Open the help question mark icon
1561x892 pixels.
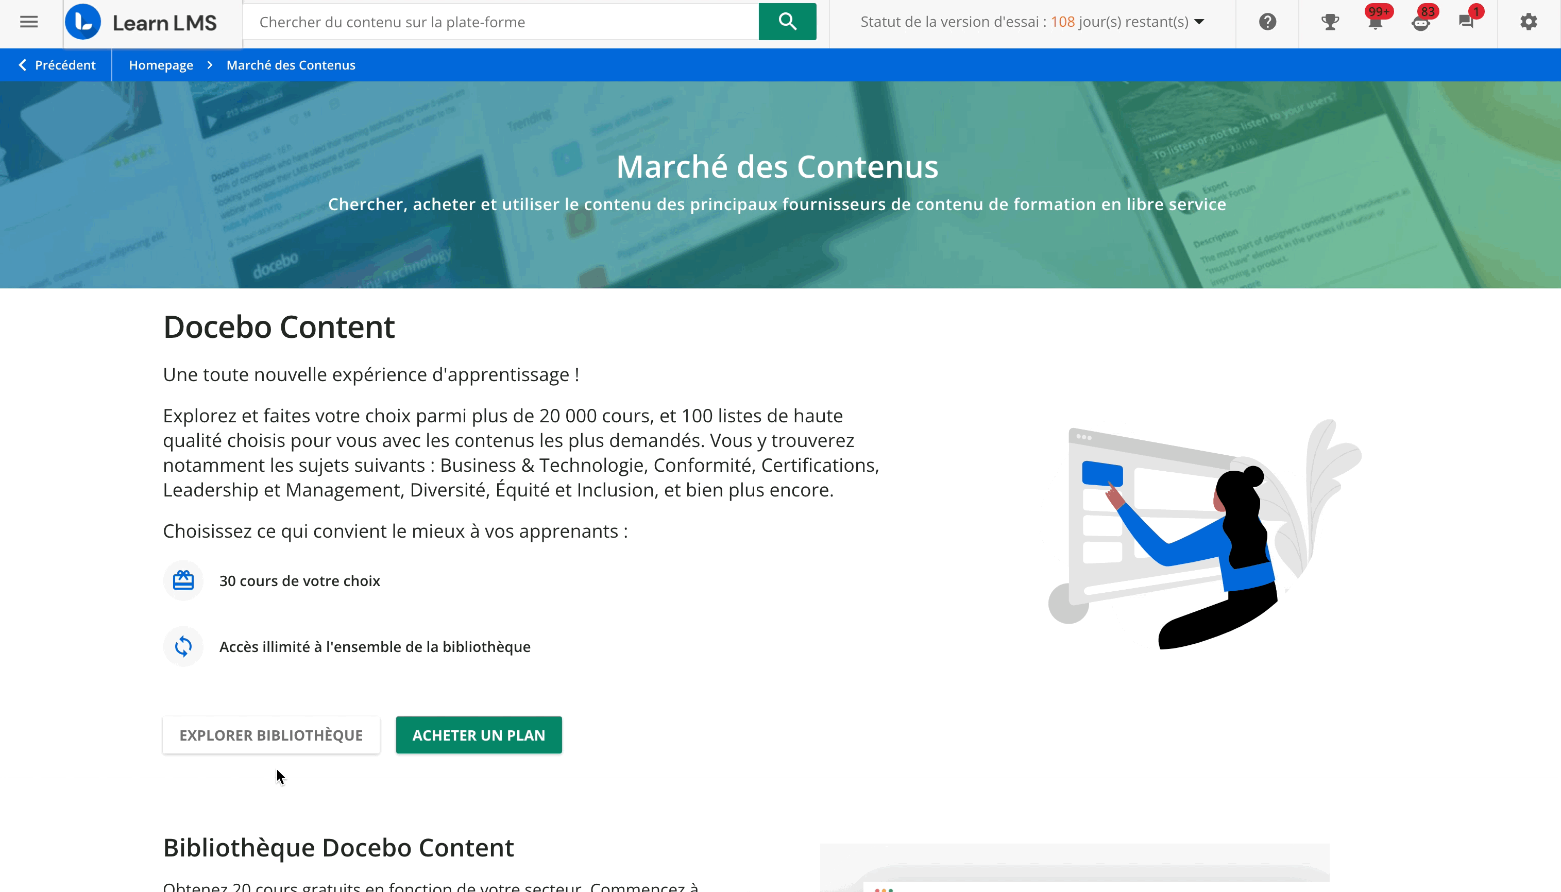point(1267,22)
